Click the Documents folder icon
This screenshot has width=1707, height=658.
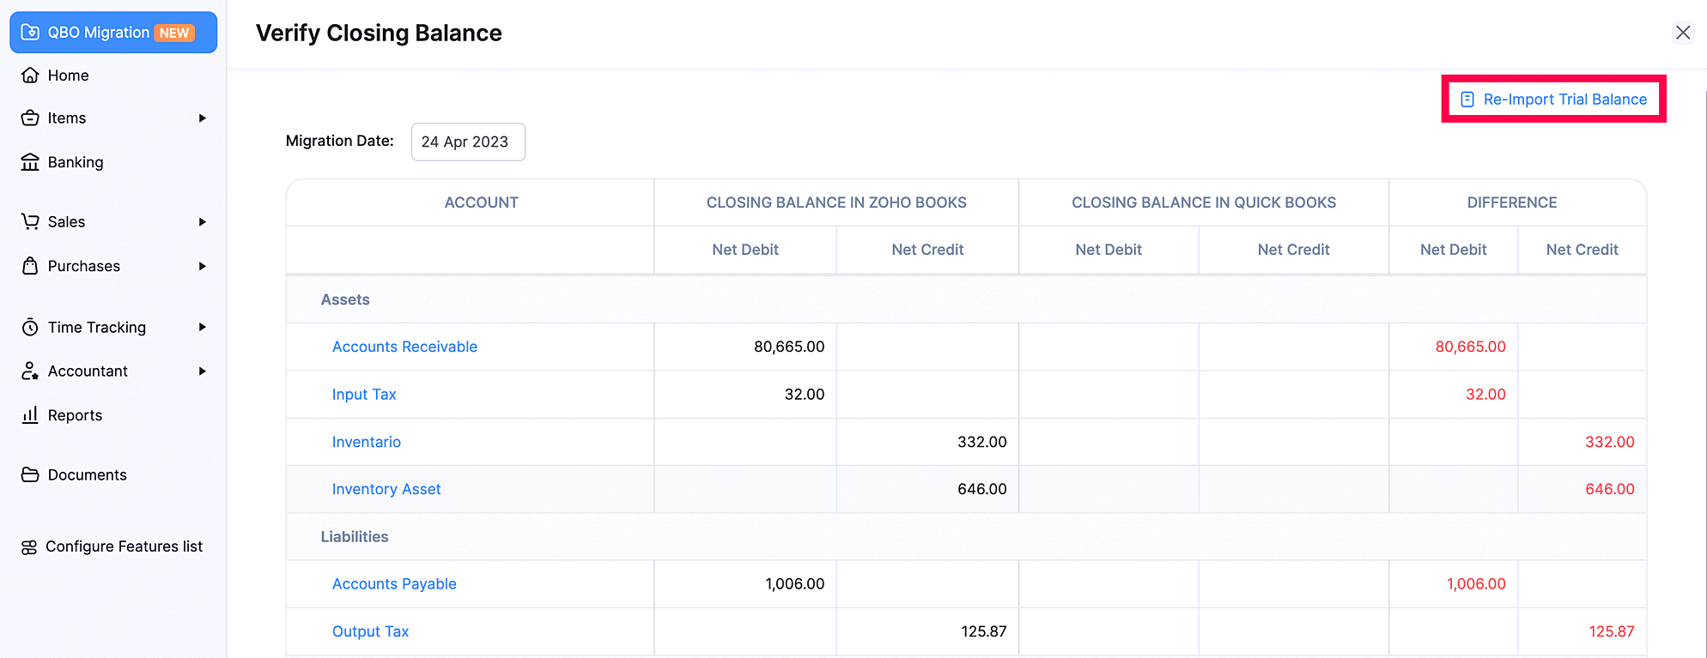click(x=30, y=474)
